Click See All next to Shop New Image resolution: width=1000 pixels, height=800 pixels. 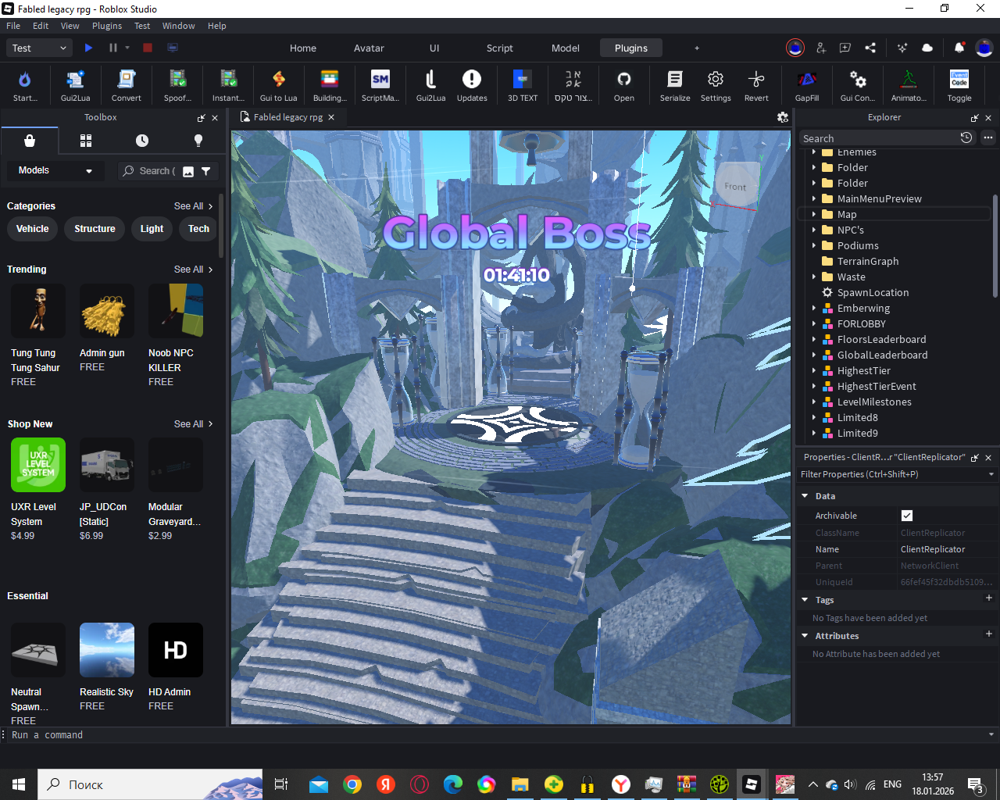point(193,424)
